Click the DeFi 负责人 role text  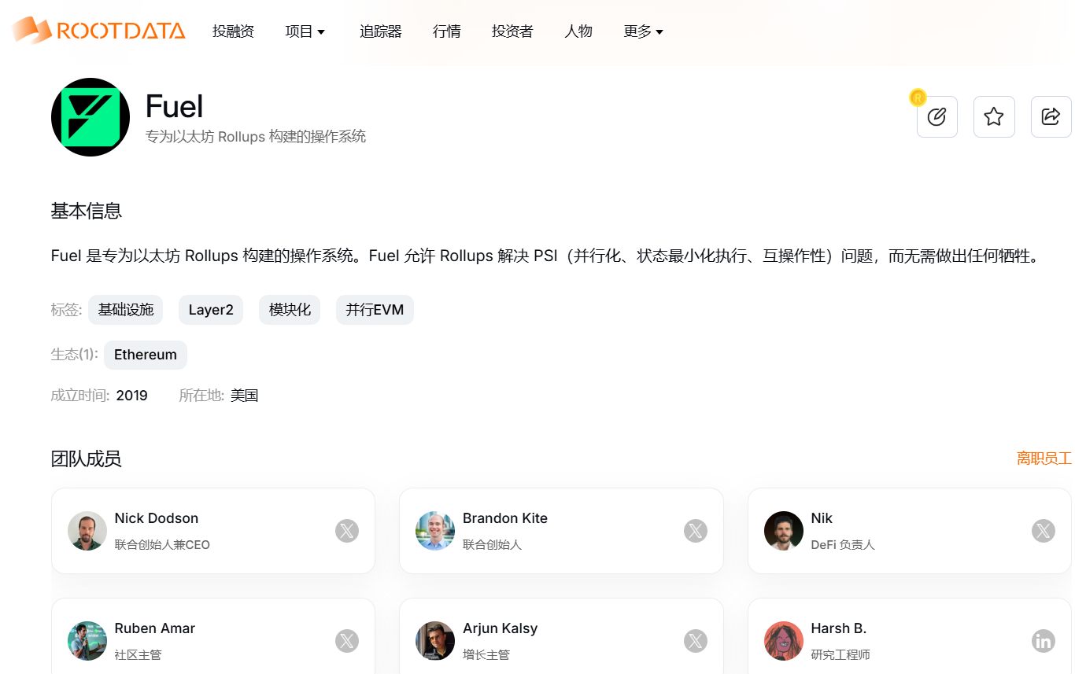[843, 544]
